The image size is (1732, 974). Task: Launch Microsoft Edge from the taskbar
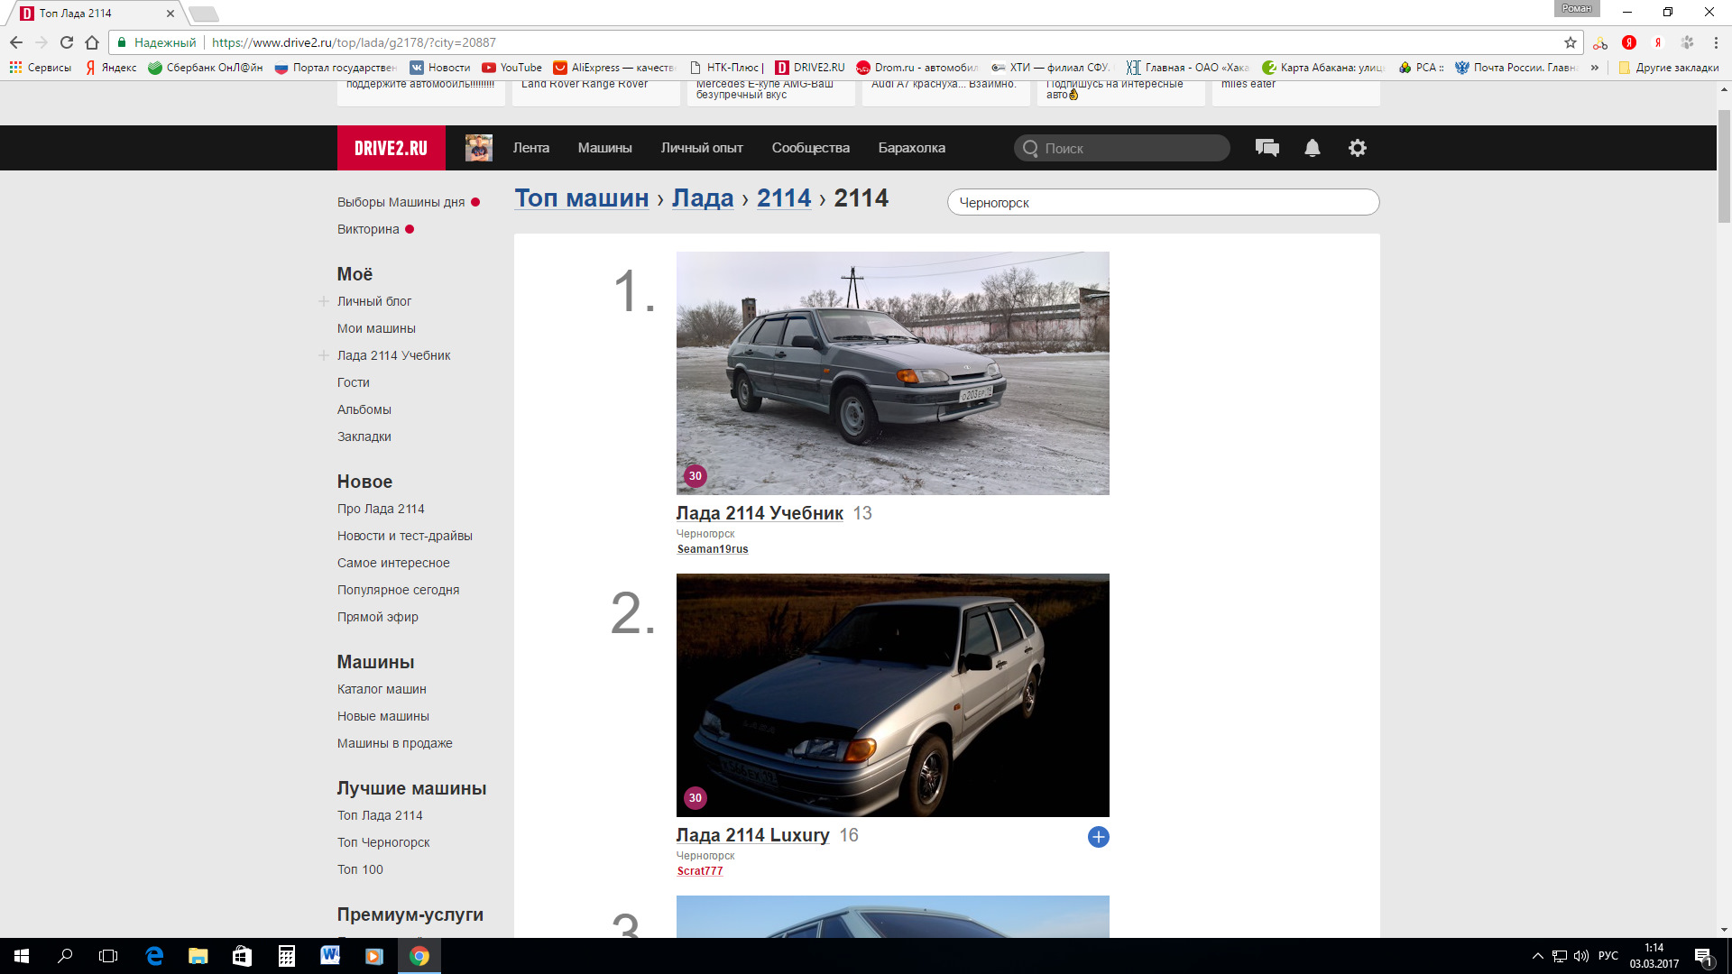[x=154, y=956]
